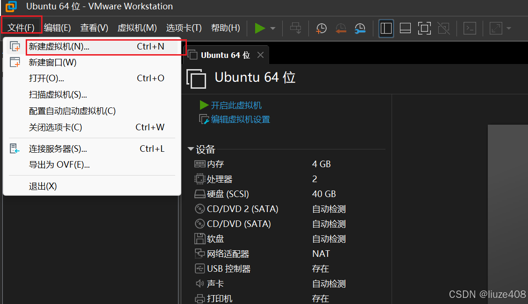
Task: Take a snapshot of this virtual machine
Action: [x=321, y=28]
